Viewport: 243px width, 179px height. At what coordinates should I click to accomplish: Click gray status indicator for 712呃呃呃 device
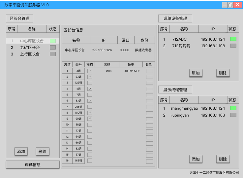tap(233, 46)
